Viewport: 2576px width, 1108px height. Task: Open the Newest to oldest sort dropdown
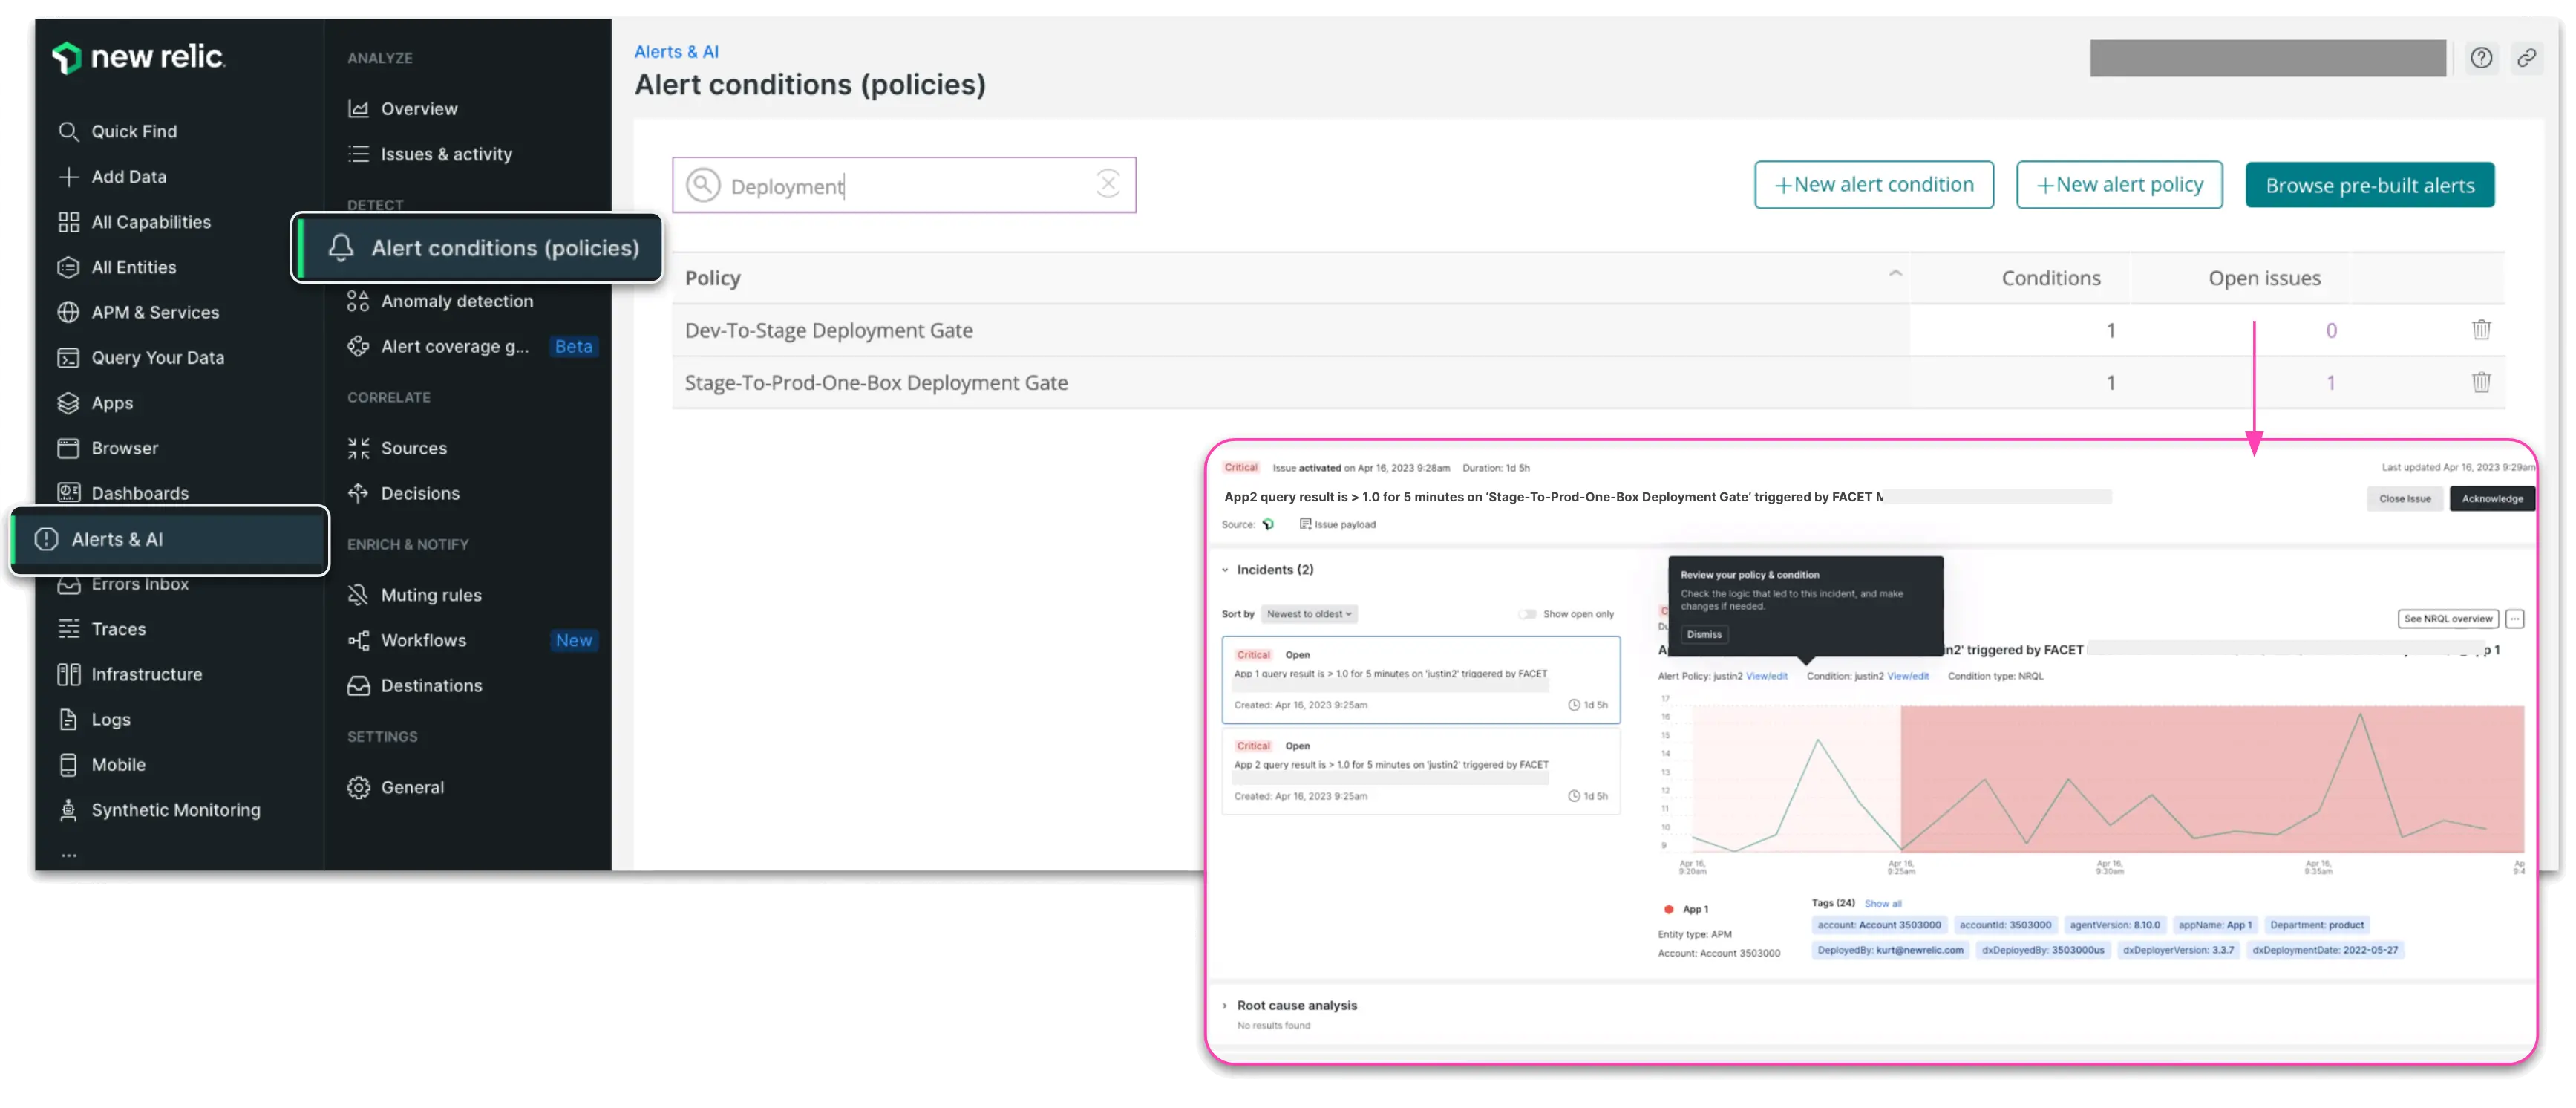(1309, 614)
